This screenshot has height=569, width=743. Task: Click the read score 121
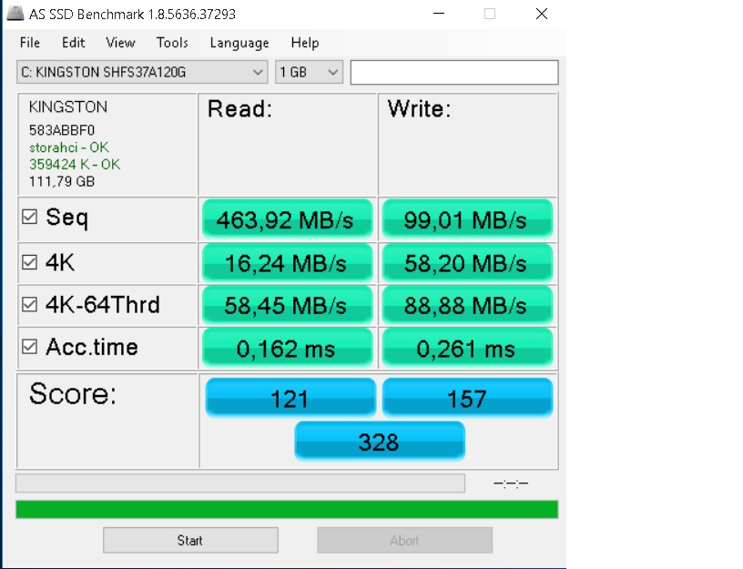click(x=290, y=398)
